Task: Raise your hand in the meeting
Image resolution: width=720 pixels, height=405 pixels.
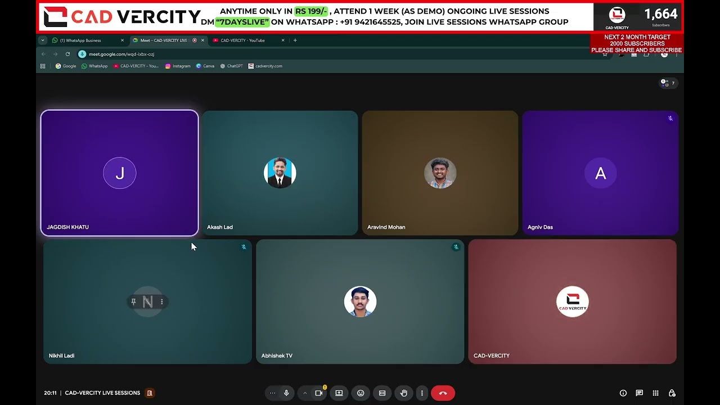Action: [404, 393]
